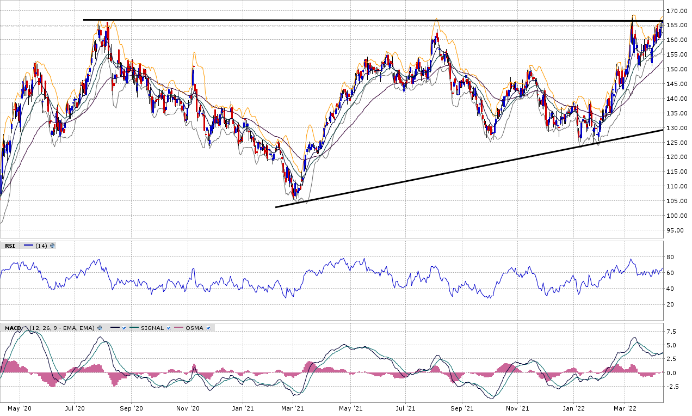
Task: Select the teal SIGNAL line swatch
Action: click(x=134, y=328)
